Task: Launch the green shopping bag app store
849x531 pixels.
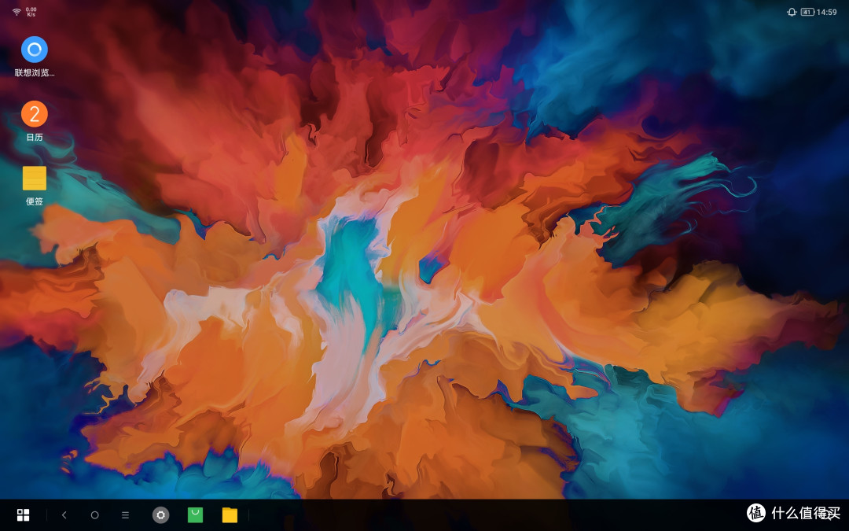Action: 195,515
